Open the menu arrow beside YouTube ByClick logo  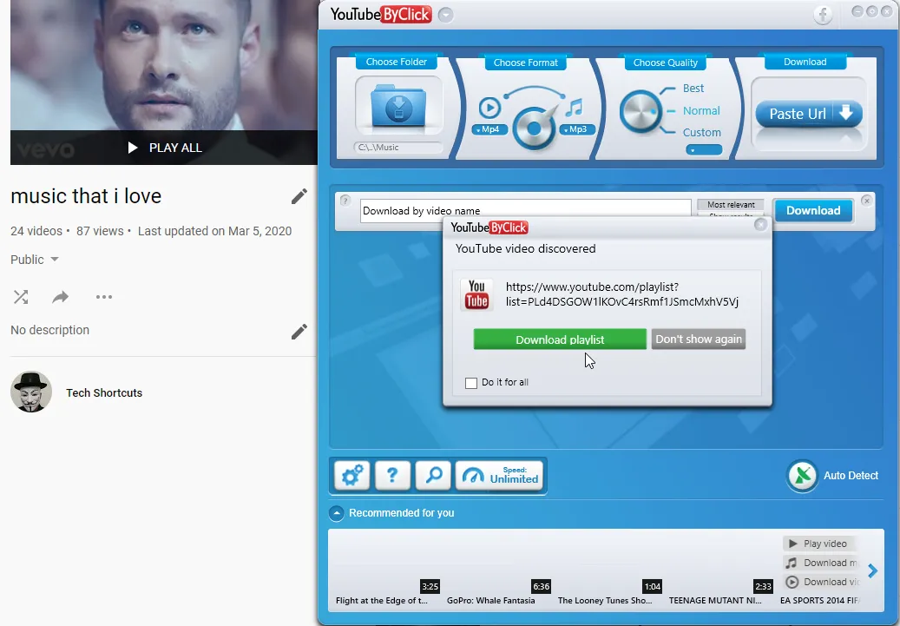tap(445, 15)
